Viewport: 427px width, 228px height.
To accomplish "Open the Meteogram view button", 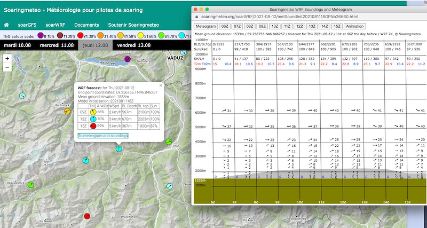I will [205, 26].
